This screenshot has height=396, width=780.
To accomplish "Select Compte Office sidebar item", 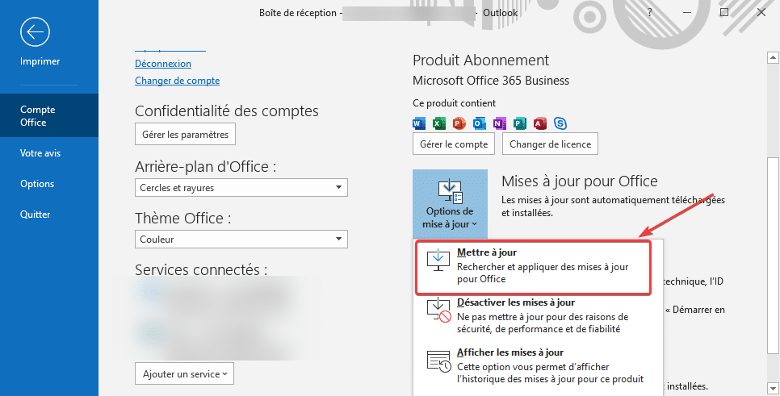I will (x=49, y=116).
